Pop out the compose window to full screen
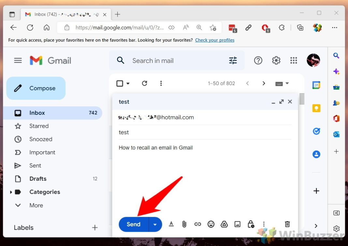The width and height of the screenshot is (348, 246). (x=281, y=102)
